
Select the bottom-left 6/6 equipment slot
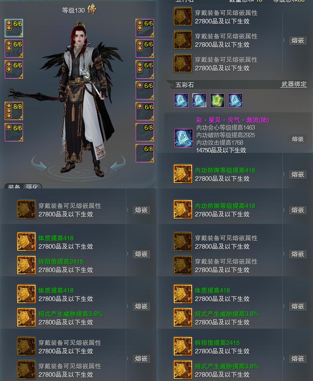pos(14,132)
